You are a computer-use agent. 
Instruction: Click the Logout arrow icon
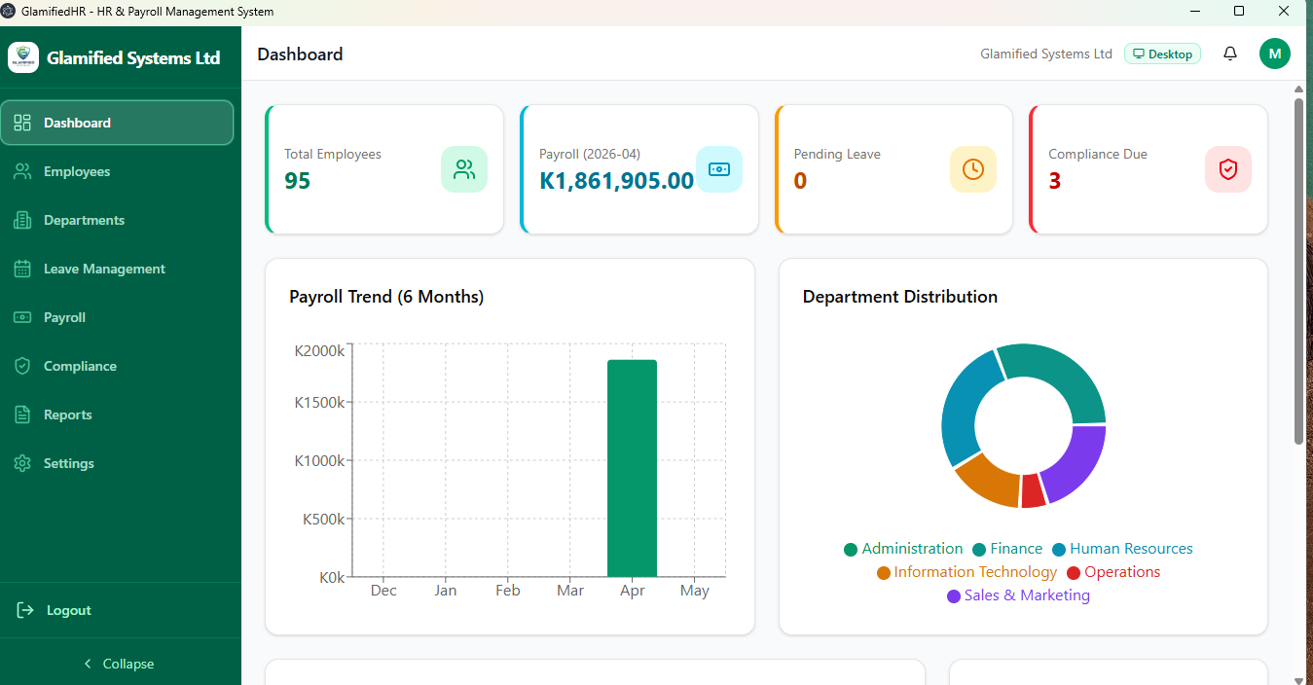pyautogui.click(x=25, y=610)
